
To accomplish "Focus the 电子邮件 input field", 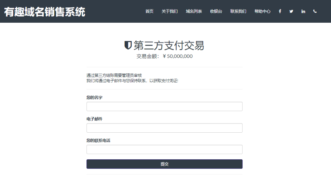I will coord(164,128).
